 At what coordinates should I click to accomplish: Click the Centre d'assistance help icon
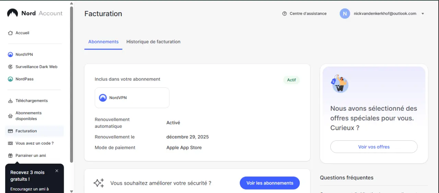click(x=284, y=14)
